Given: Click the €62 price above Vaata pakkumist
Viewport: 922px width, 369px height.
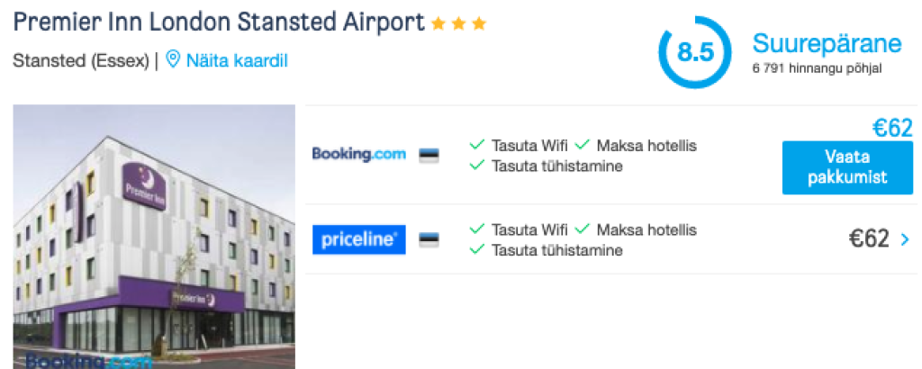Looking at the screenshot, I should click(x=892, y=129).
